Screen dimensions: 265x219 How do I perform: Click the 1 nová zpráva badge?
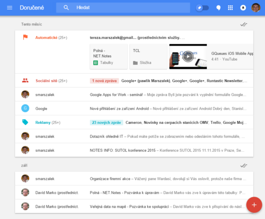pyautogui.click(x=104, y=81)
